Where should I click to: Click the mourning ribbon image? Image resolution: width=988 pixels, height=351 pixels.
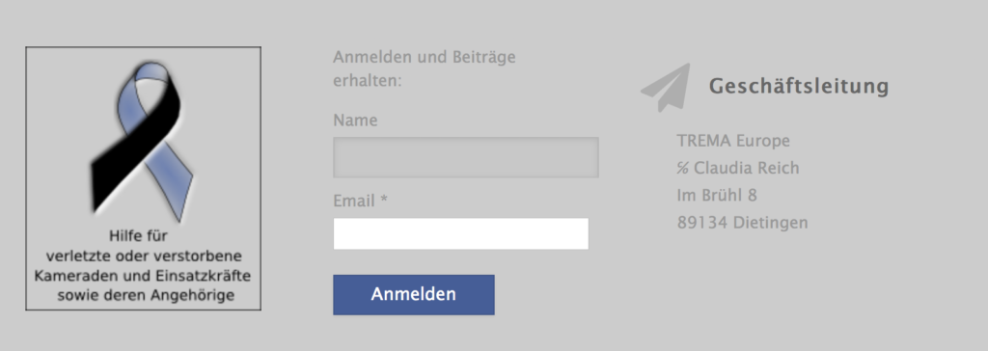pyautogui.click(x=143, y=178)
